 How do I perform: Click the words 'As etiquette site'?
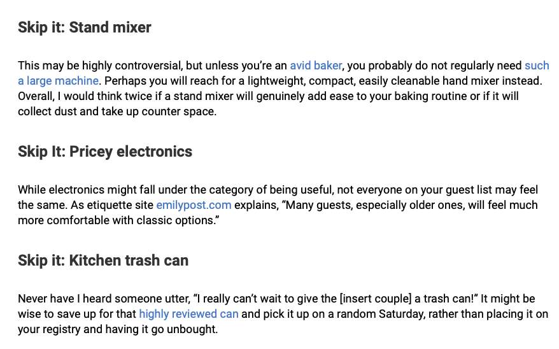[112, 205]
